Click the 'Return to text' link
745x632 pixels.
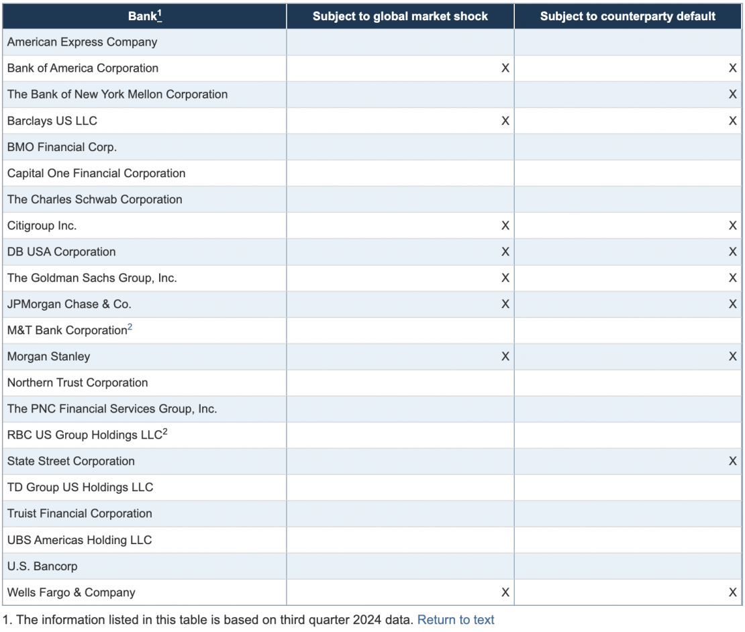point(456,620)
